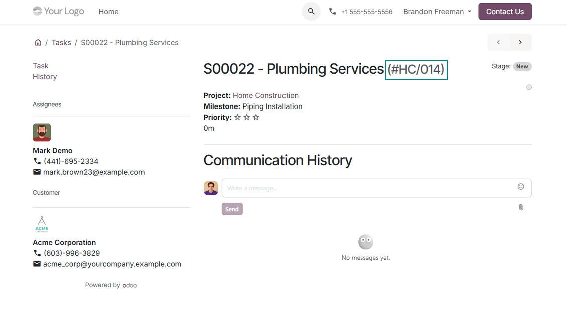Screen dimensions: 567x325
Task: Click the search magnifier icon
Action: pyautogui.click(x=311, y=11)
